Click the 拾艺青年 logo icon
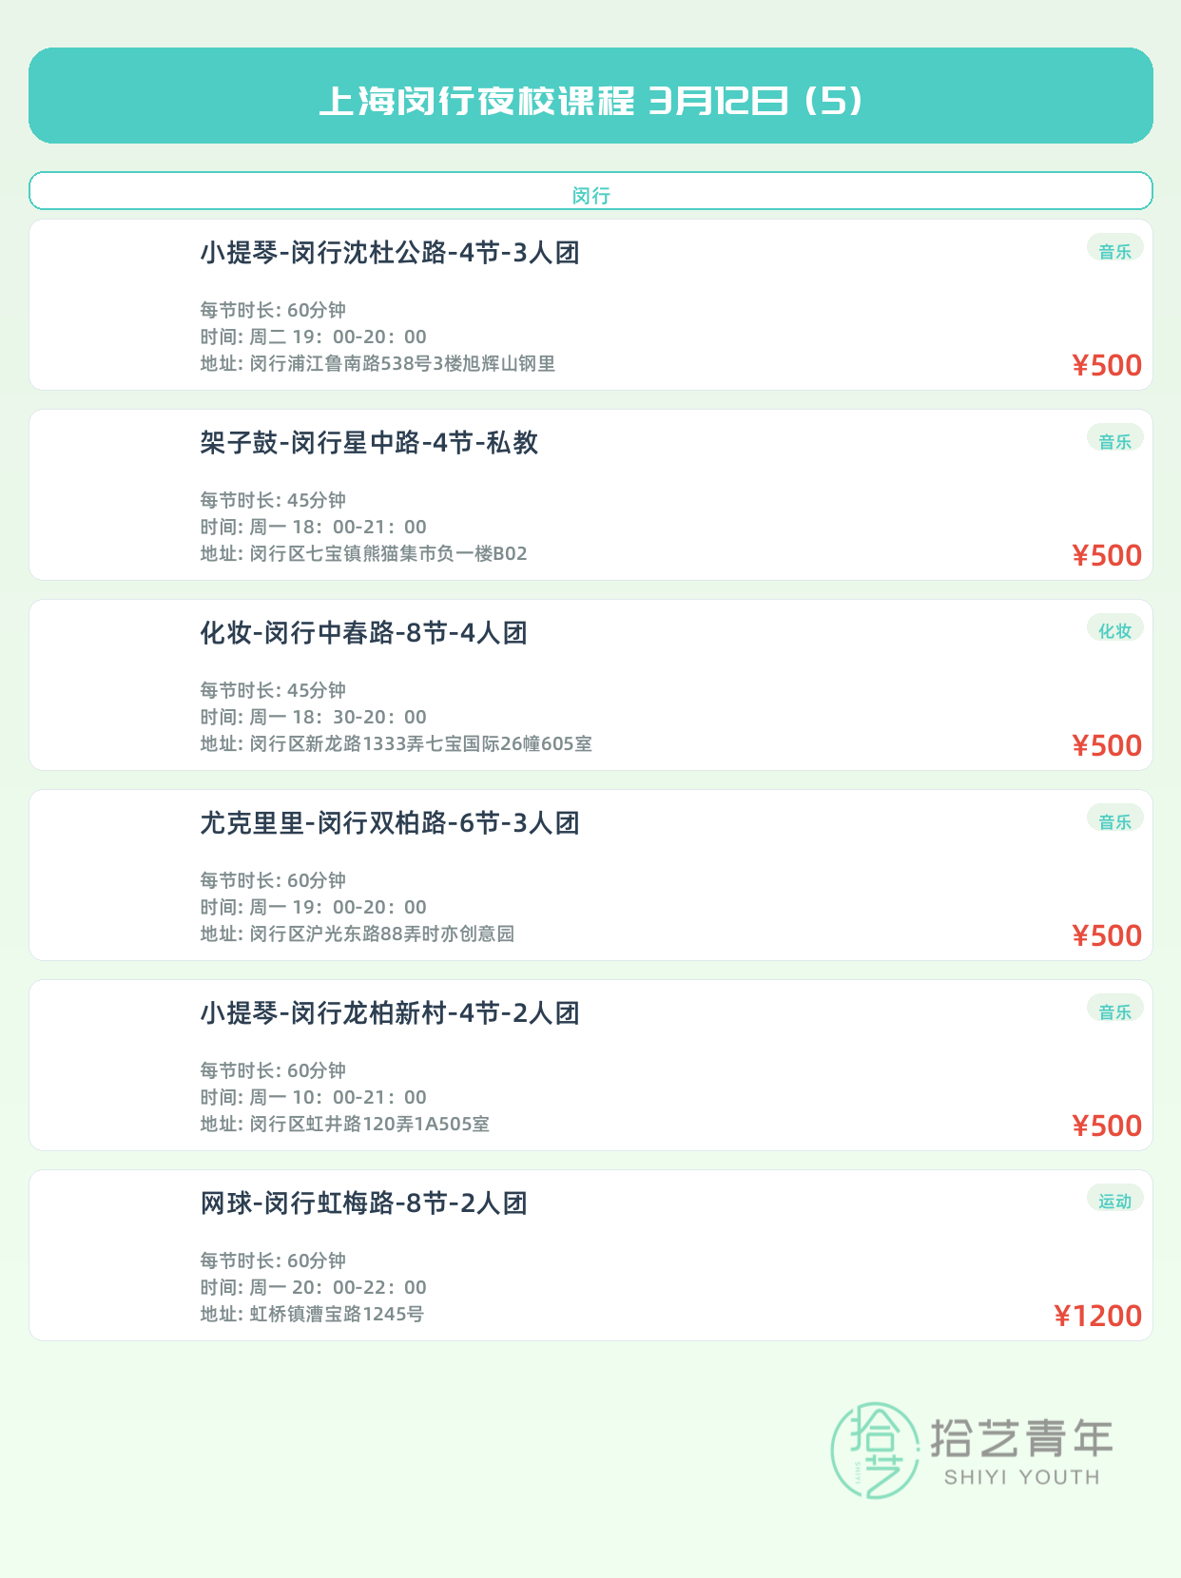The image size is (1181, 1578). (x=875, y=1450)
